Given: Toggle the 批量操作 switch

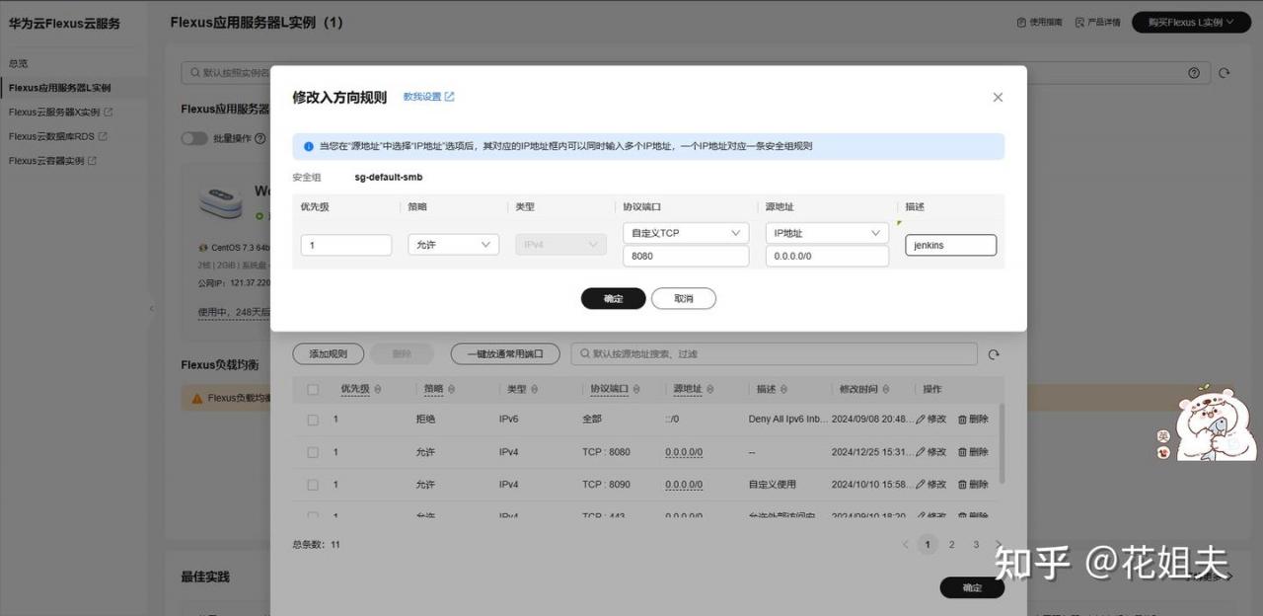Looking at the screenshot, I should click(x=194, y=138).
